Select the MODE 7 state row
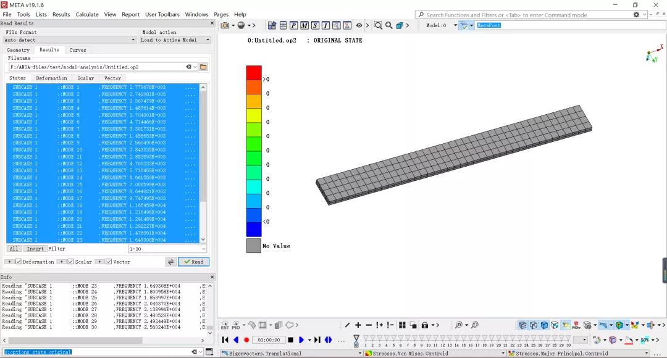The height and width of the screenshot is (358, 667). [103, 129]
